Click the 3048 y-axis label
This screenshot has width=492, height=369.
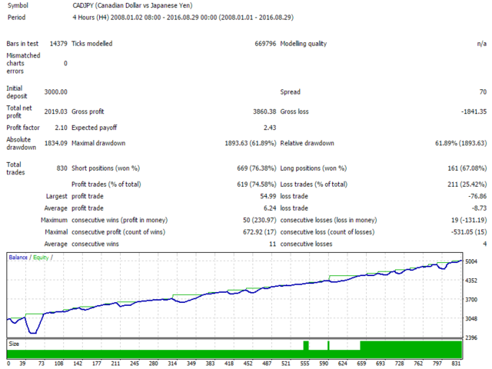(x=471, y=318)
